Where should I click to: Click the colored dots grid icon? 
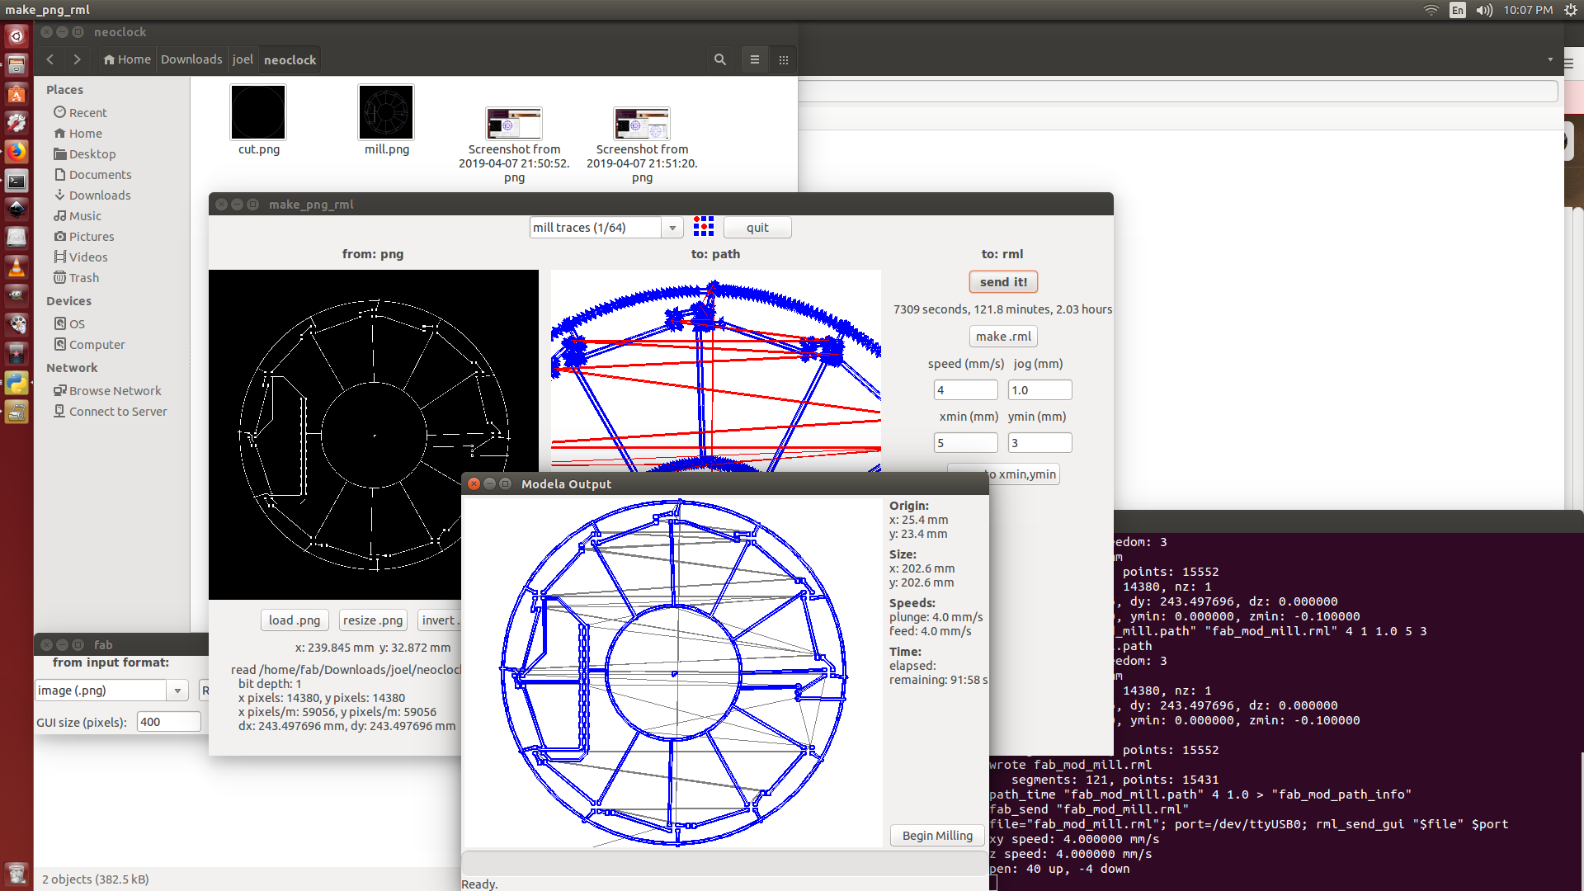click(703, 227)
